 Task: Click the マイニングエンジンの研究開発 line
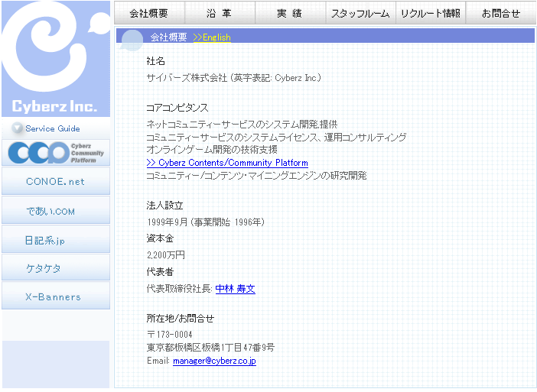coord(256,176)
